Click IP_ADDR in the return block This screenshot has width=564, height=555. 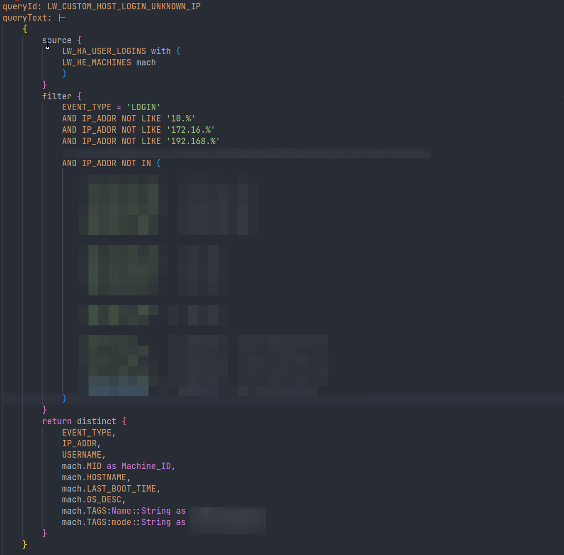tap(80, 443)
